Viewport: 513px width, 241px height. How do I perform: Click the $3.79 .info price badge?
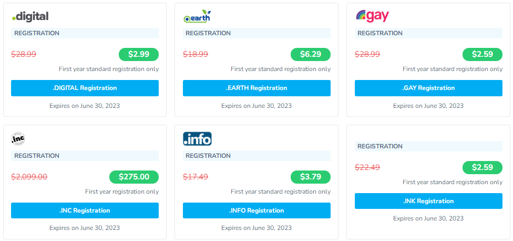(311, 177)
